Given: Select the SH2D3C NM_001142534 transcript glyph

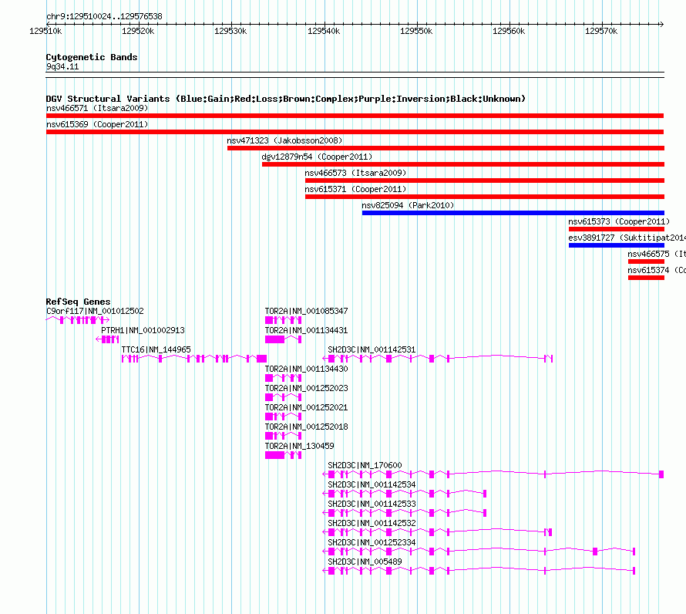Looking at the screenshot, I should coord(404,494).
